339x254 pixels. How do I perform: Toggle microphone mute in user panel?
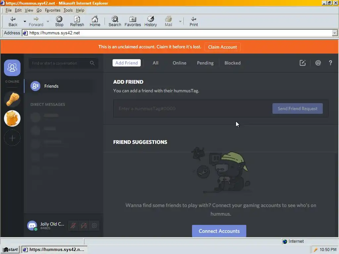pyautogui.click(x=73, y=226)
